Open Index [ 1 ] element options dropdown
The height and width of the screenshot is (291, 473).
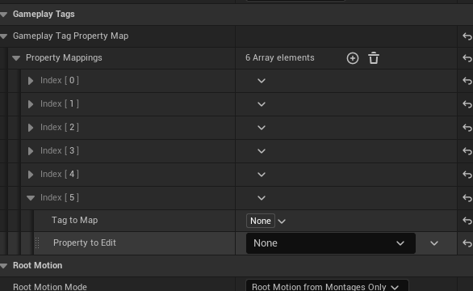click(x=262, y=104)
